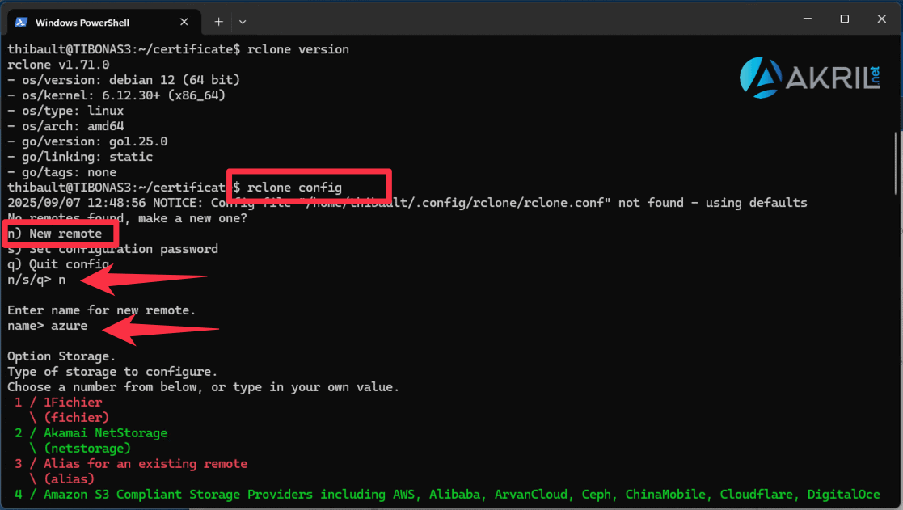Screen dimensions: 903x510
Task: Click the '4 / Amazon S3 Compliant Storage Providers' entry
Action: pos(448,495)
